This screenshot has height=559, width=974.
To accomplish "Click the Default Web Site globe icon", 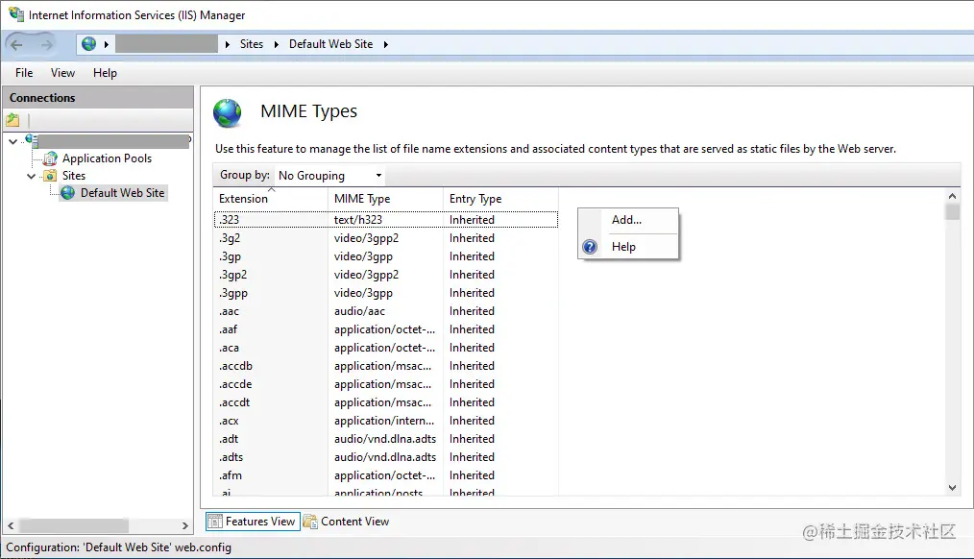I will [x=67, y=193].
